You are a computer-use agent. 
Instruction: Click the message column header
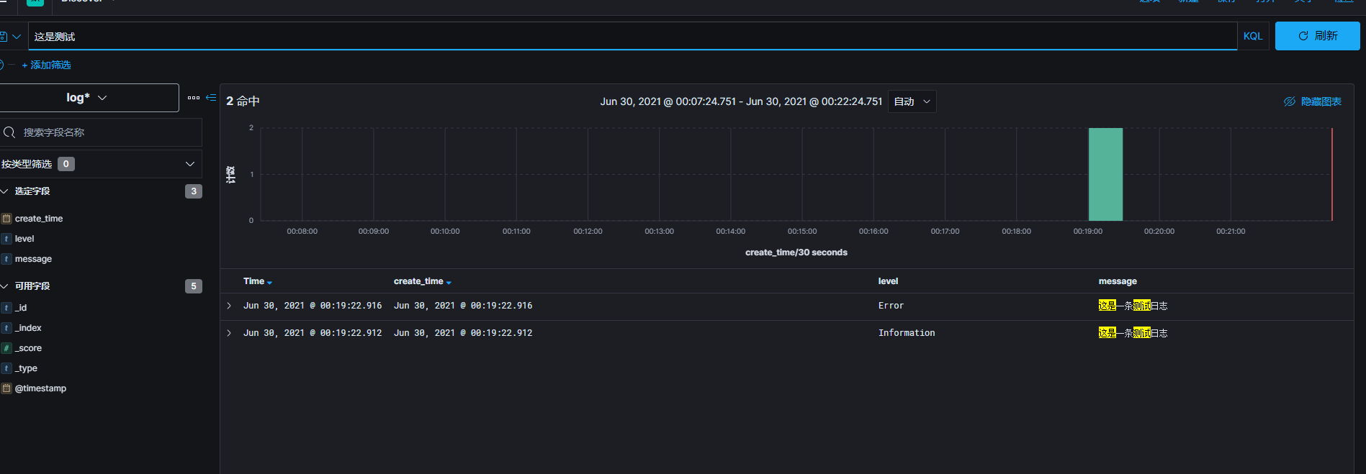[x=1118, y=281]
